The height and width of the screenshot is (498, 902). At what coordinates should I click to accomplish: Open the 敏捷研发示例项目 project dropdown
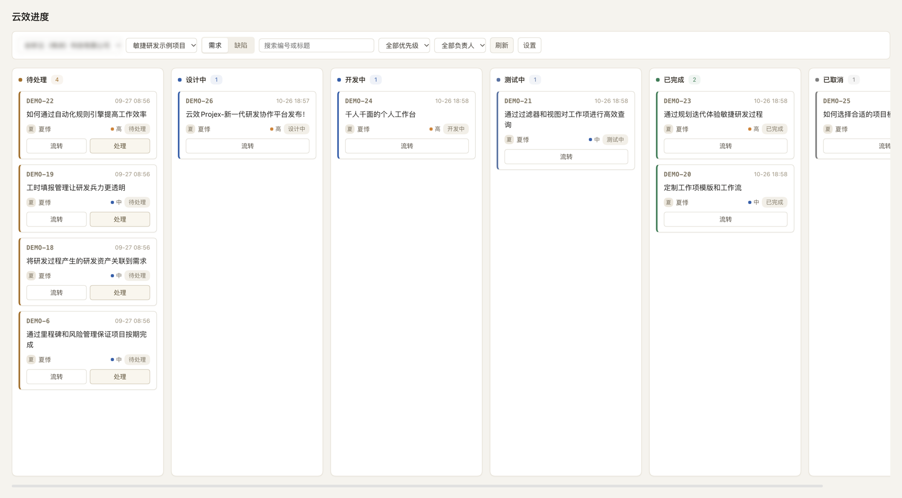click(x=162, y=46)
